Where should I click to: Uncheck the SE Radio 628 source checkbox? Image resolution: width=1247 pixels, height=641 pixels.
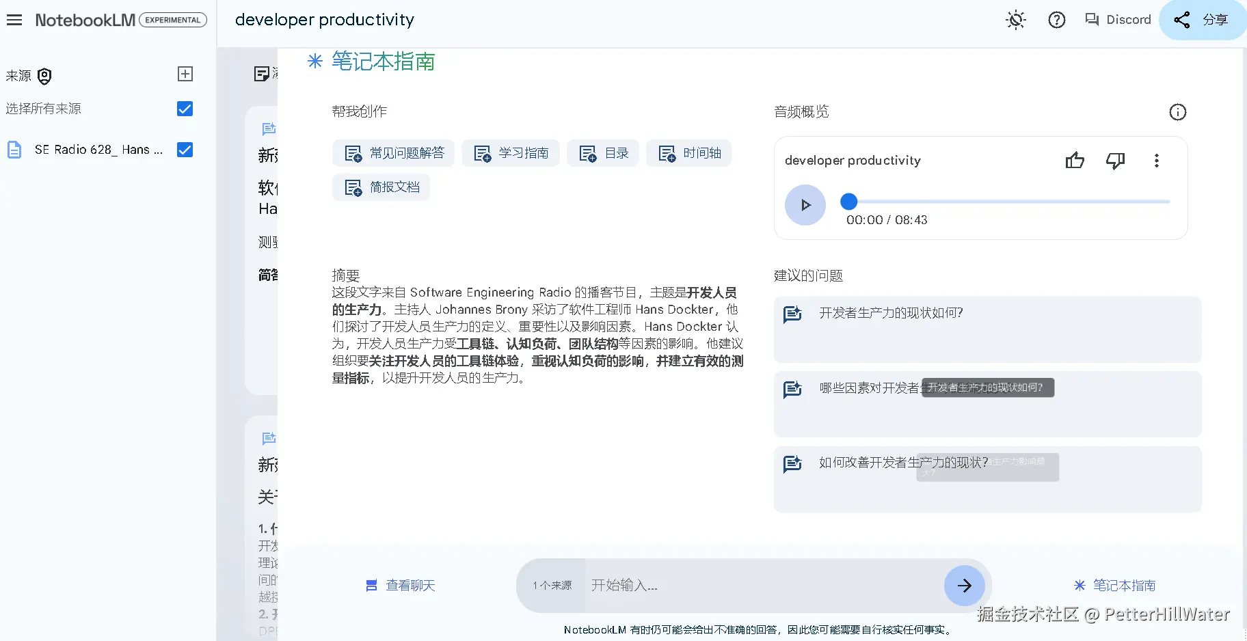(x=185, y=150)
